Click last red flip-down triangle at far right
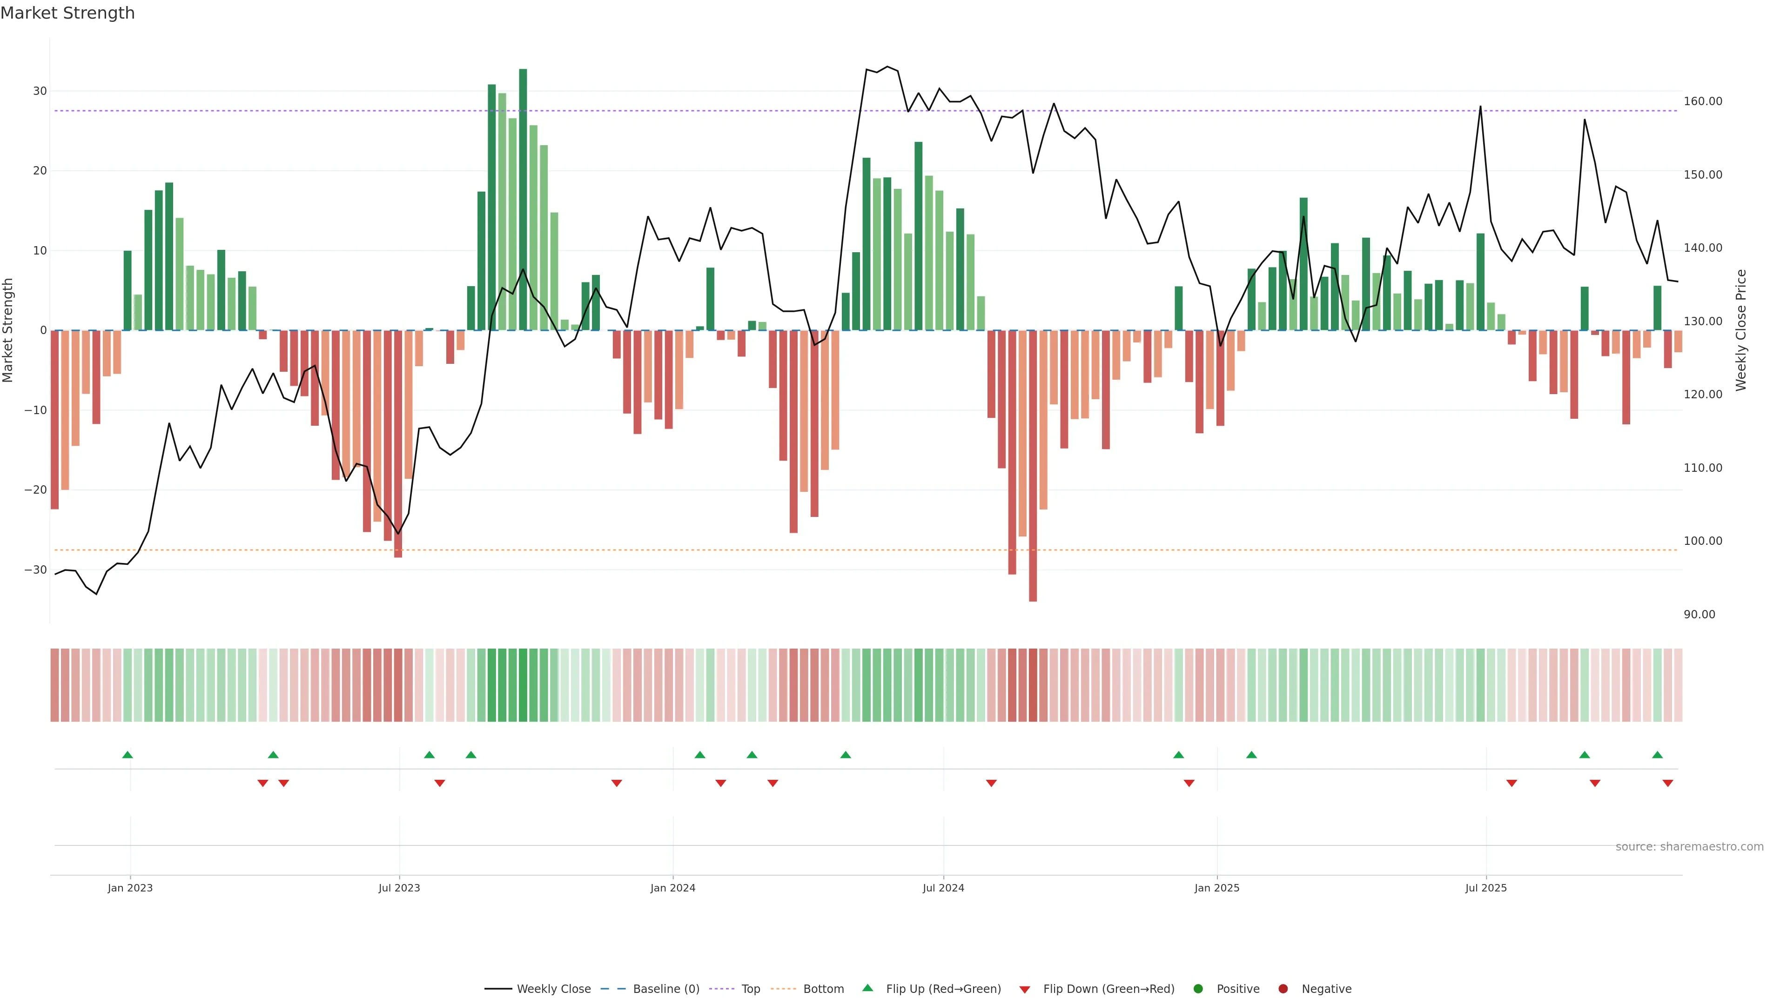Image resolution: width=1787 pixels, height=1005 pixels. pos(1668,783)
